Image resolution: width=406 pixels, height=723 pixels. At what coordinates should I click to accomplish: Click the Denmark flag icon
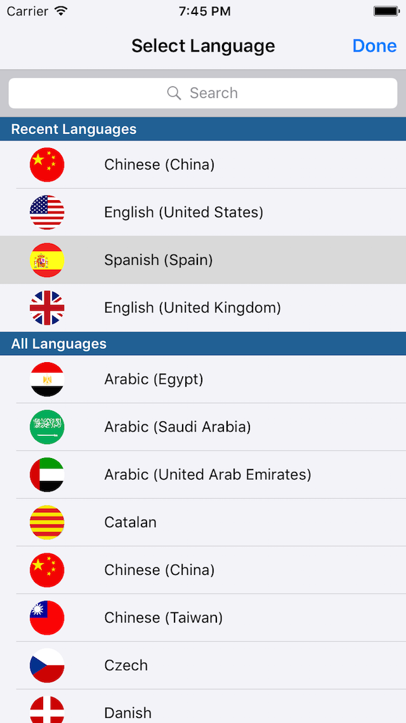click(x=46, y=710)
